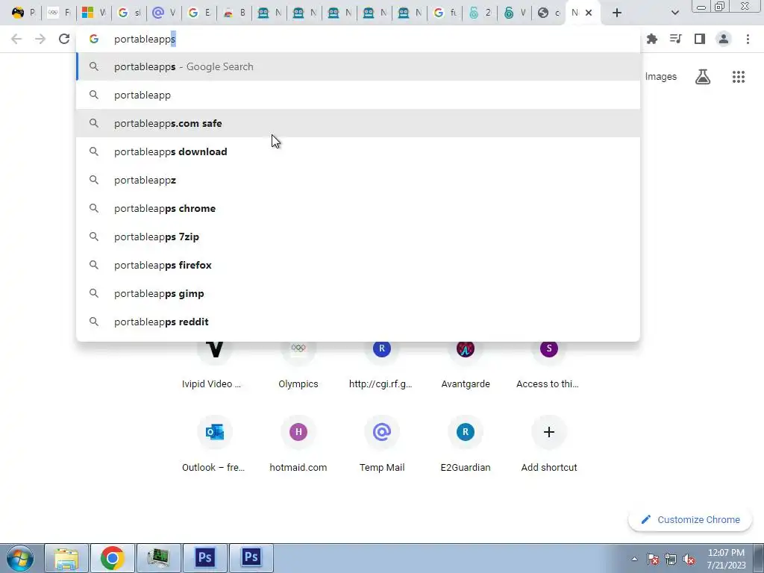
Task: Open Windows Start menu orb
Action: click(19, 558)
